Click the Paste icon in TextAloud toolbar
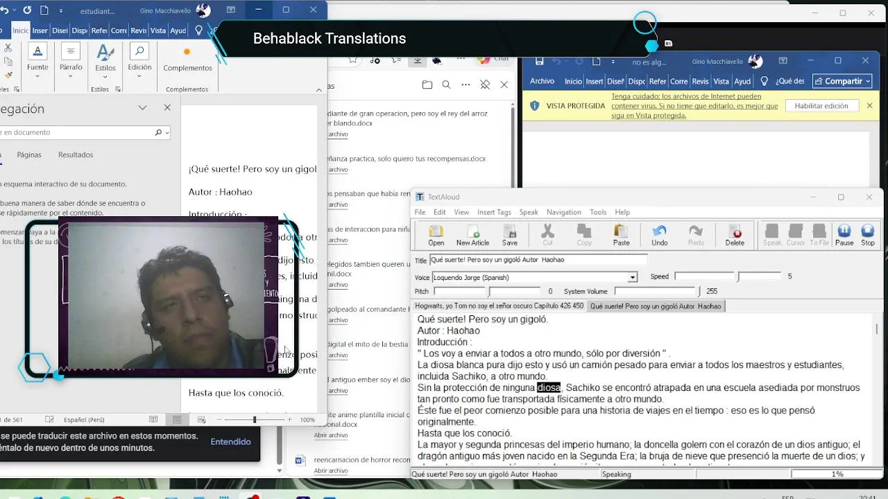 pos(621,235)
